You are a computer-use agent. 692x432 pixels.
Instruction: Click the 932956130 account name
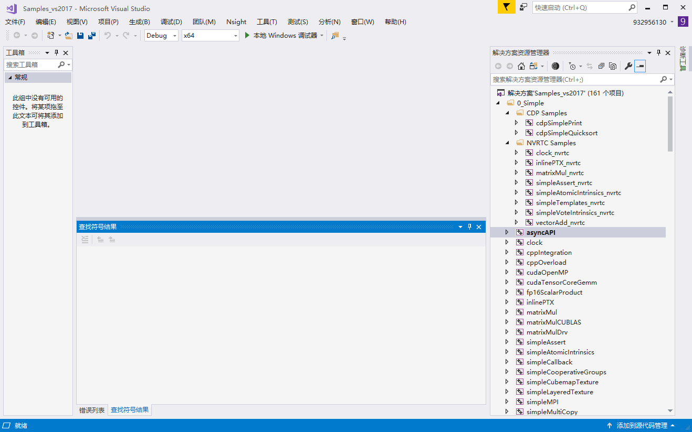click(649, 22)
